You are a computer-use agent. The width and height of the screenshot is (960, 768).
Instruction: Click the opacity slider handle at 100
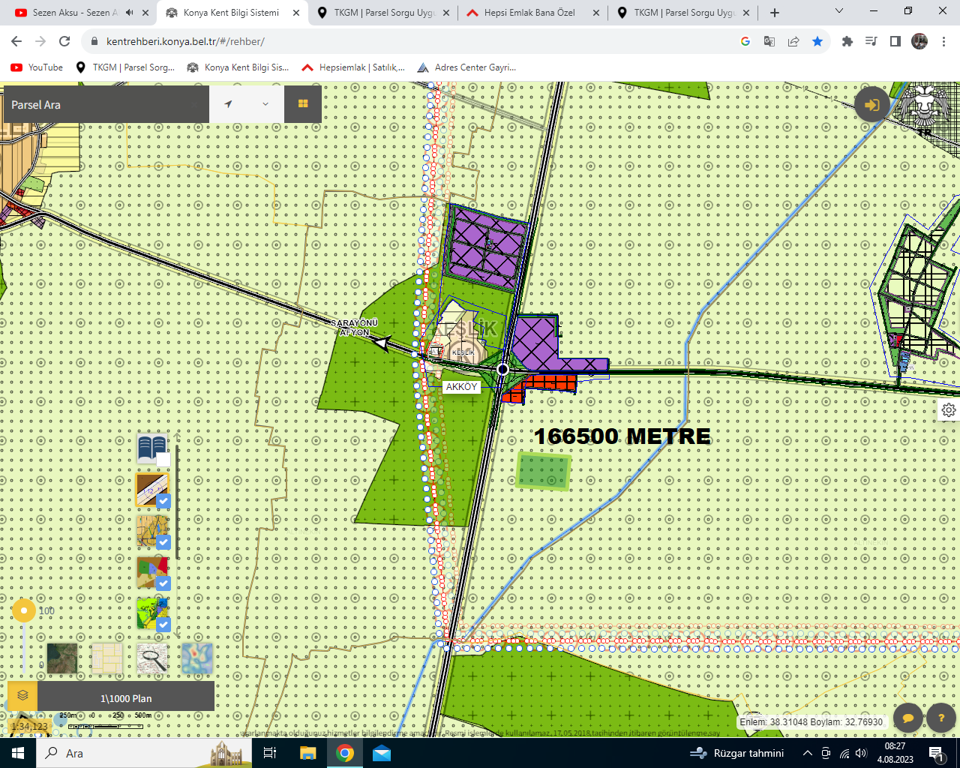coord(24,610)
